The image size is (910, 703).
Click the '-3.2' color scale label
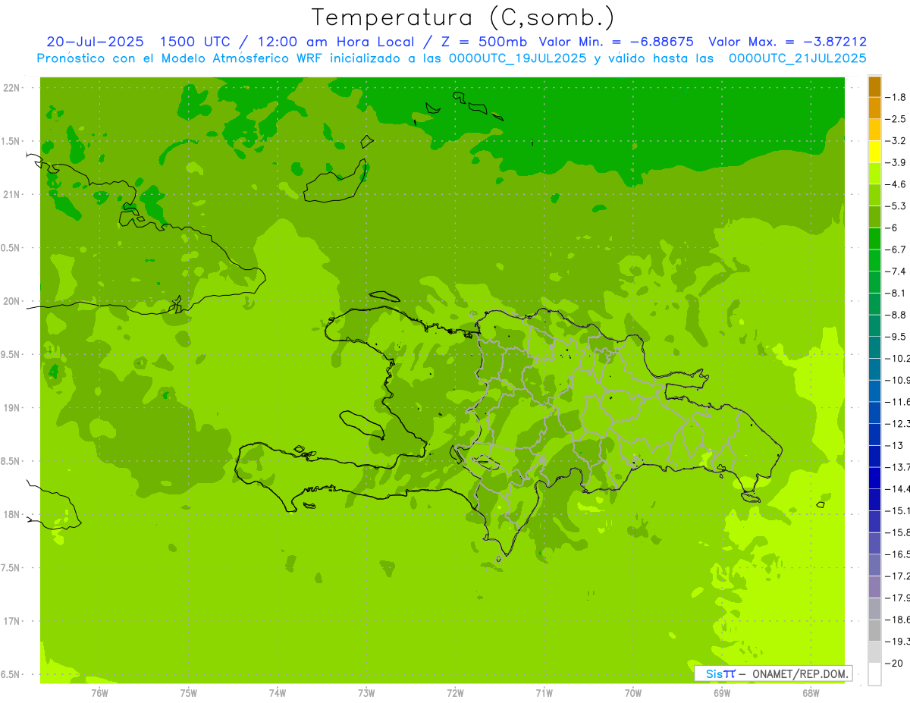pos(896,140)
